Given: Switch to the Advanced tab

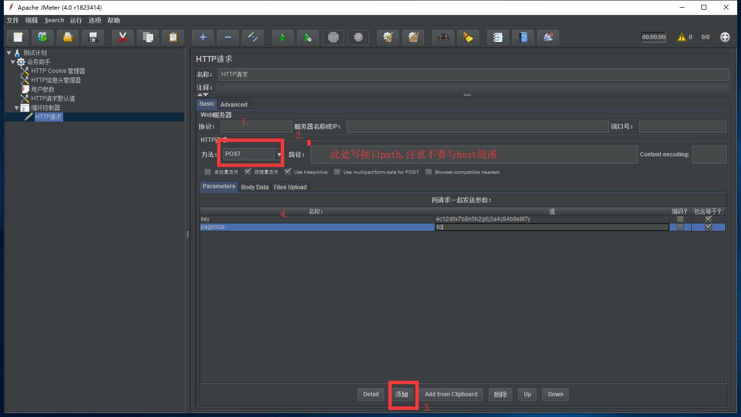Looking at the screenshot, I should point(233,104).
